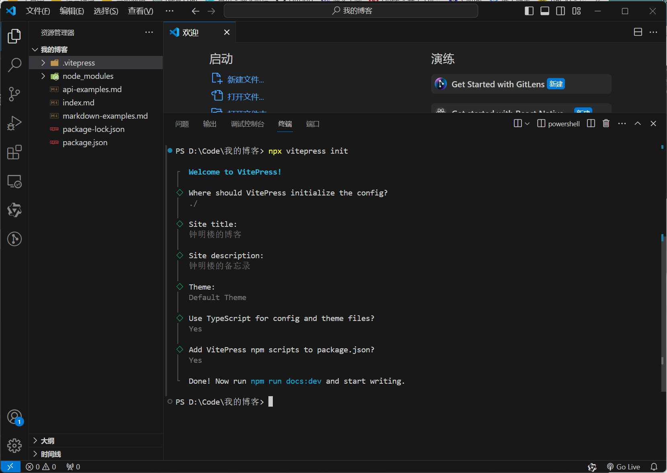Open the Accounts menu with badge
The width and height of the screenshot is (667, 473).
point(14,417)
